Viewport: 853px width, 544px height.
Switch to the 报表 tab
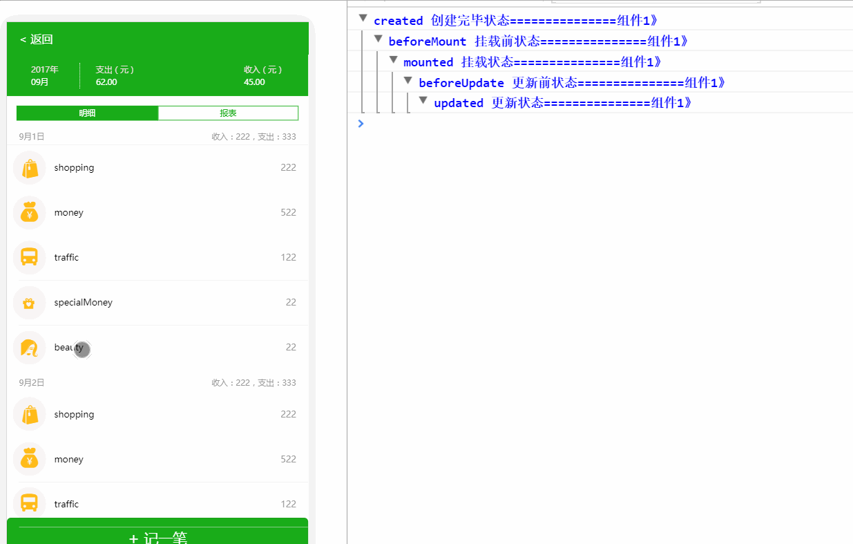[228, 113]
